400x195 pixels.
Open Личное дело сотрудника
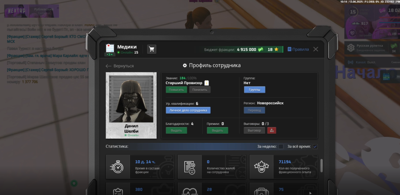[188, 110]
